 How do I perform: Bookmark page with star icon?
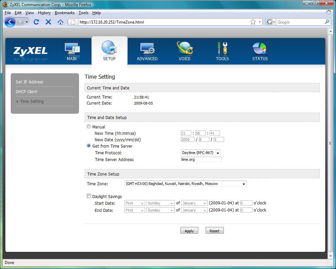pyautogui.click(x=253, y=22)
